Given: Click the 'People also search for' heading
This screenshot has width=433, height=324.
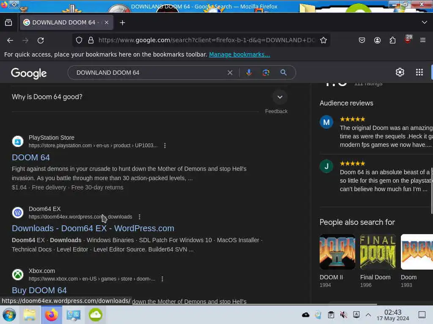Looking at the screenshot, I should (357, 222).
